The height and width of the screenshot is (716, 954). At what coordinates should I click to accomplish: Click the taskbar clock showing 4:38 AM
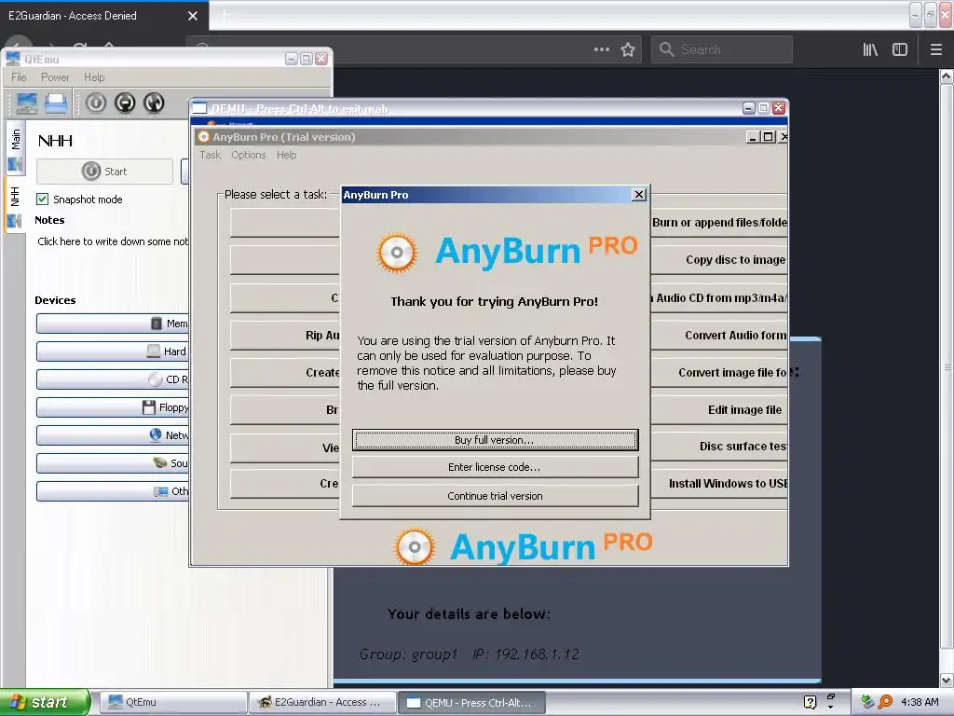coord(920,702)
